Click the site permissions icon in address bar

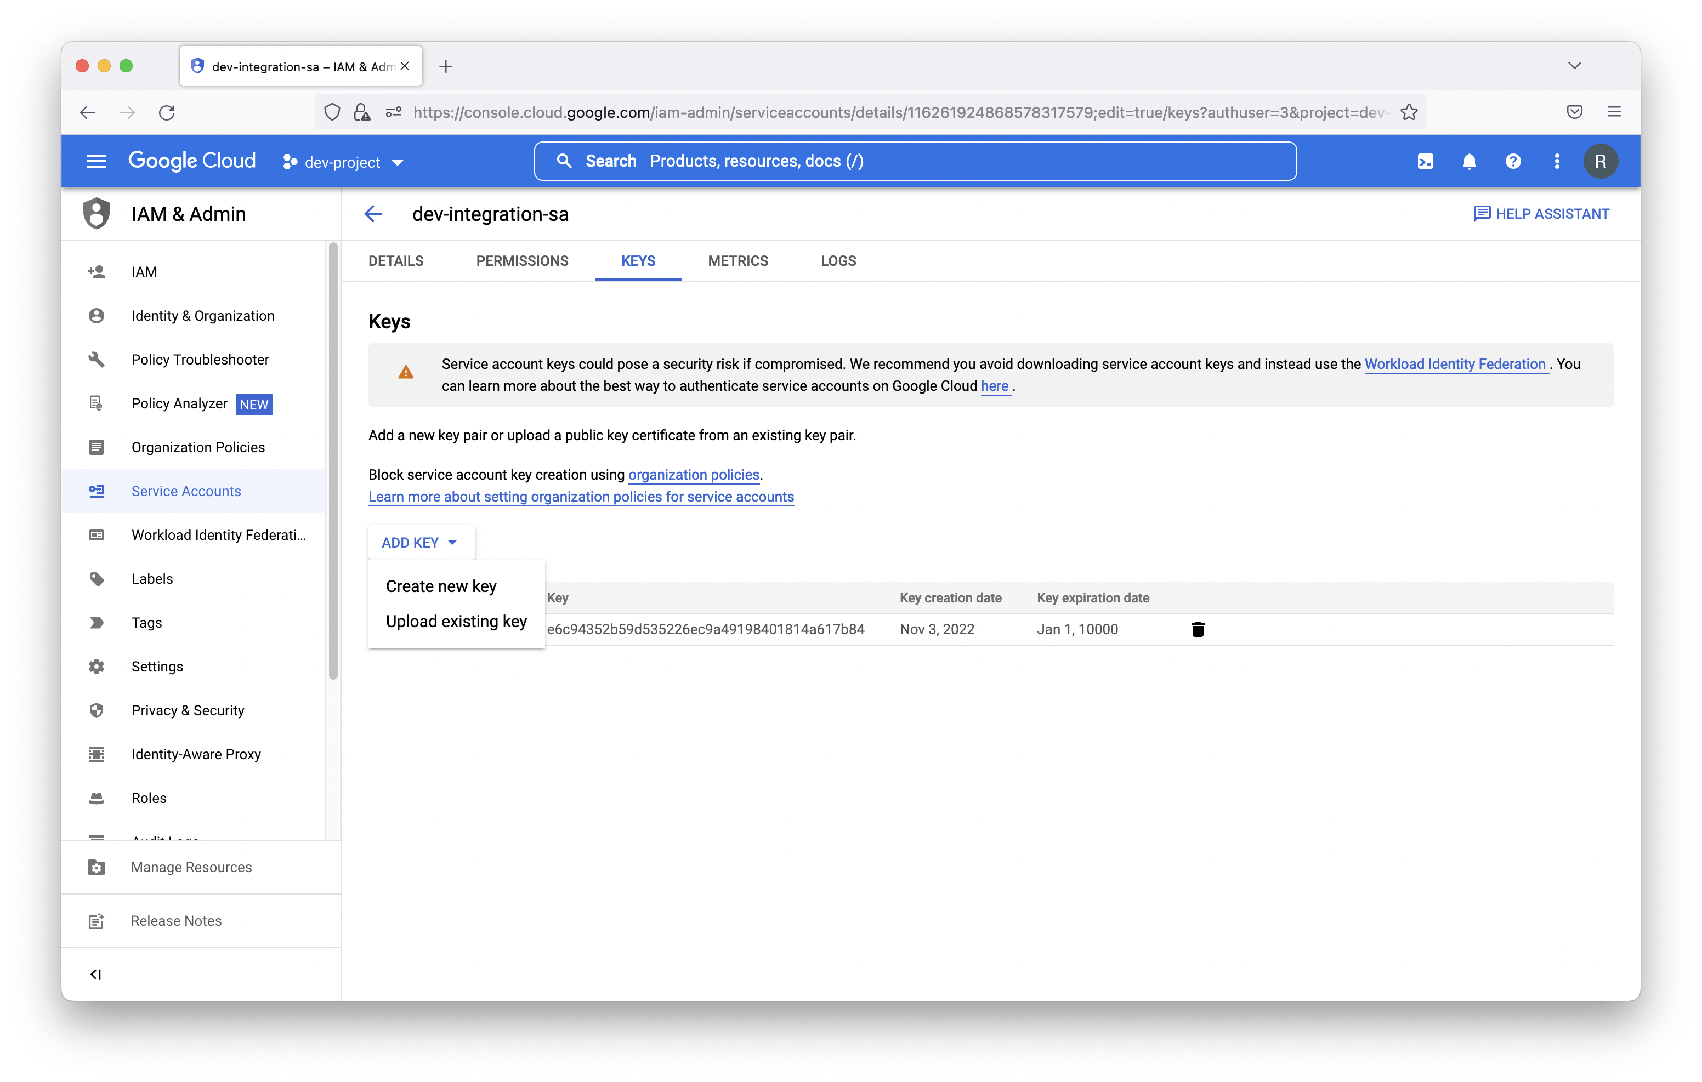[394, 112]
